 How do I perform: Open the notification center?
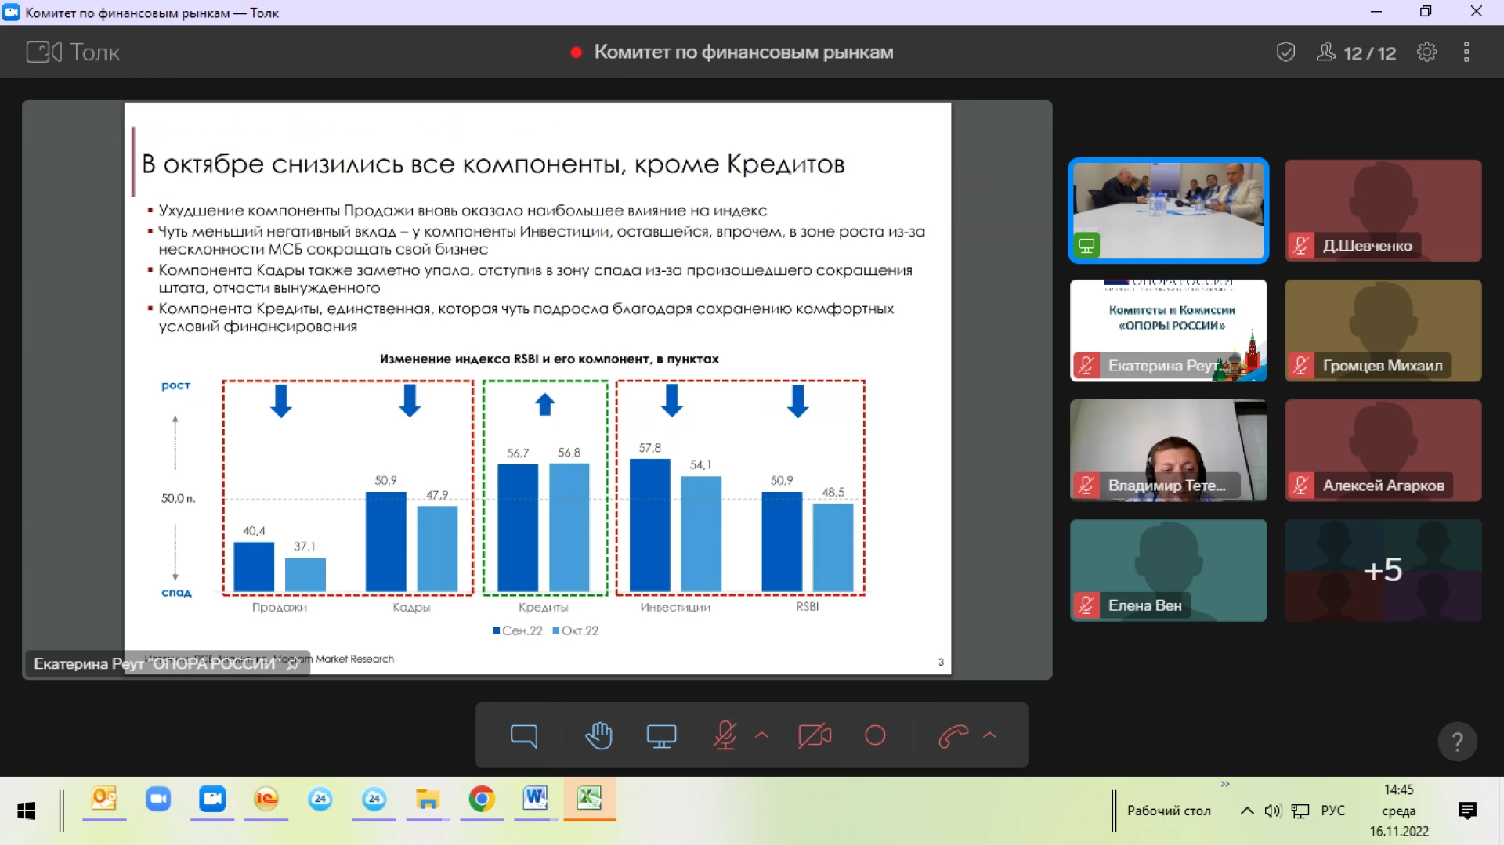pos(1467,811)
